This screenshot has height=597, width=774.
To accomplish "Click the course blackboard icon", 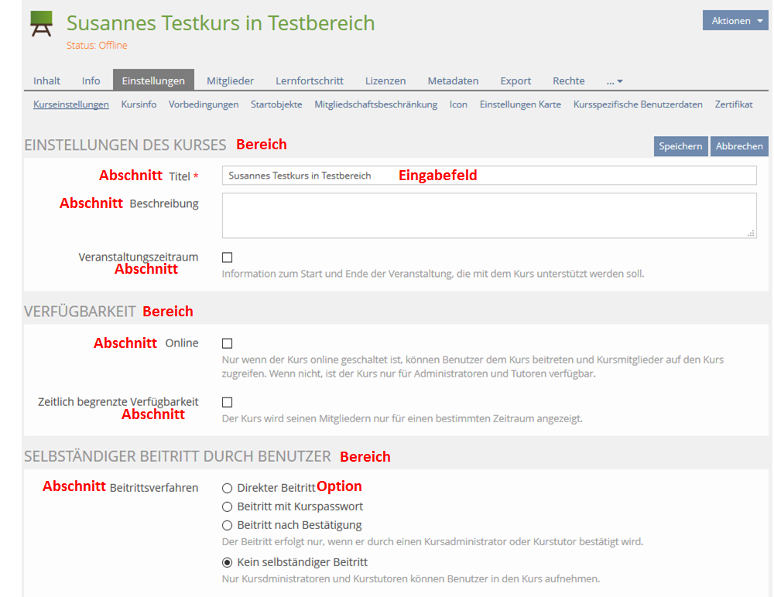I will 42,25.
